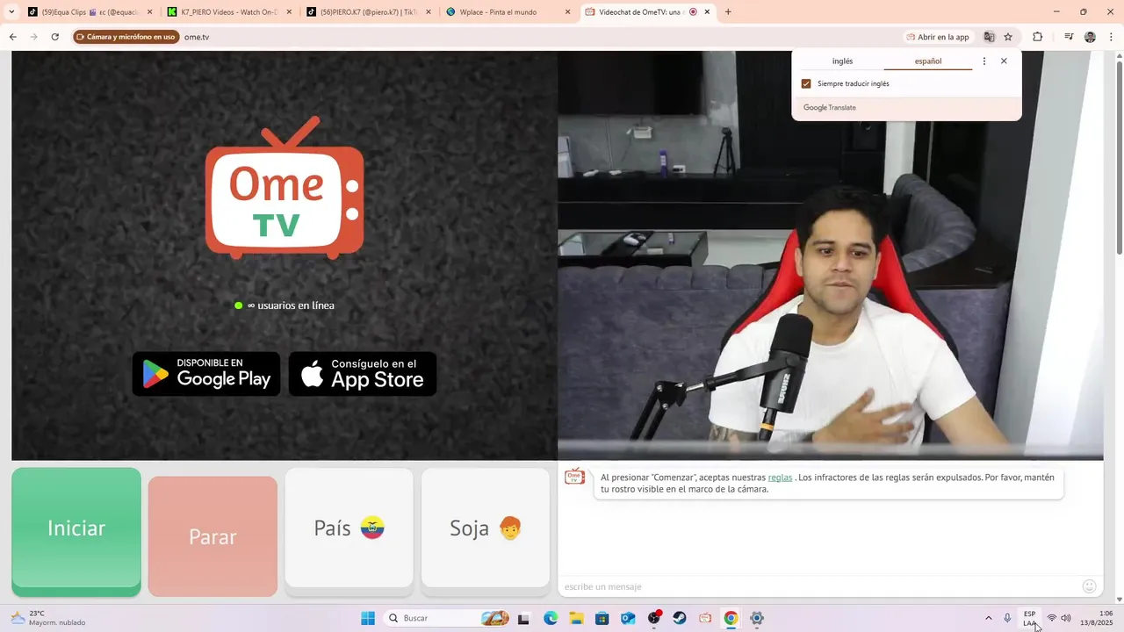1124x632 pixels.
Task: Open the translate popup more options menu
Action: coord(984,61)
